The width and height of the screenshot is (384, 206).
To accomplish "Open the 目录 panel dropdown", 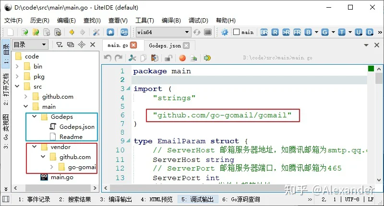I will point(30,45).
